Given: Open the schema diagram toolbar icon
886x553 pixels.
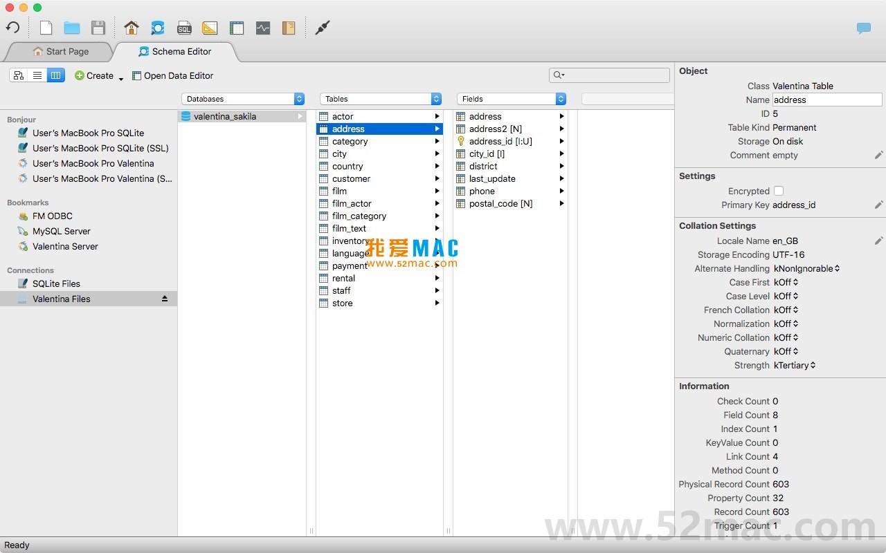Looking at the screenshot, I should click(x=210, y=28).
